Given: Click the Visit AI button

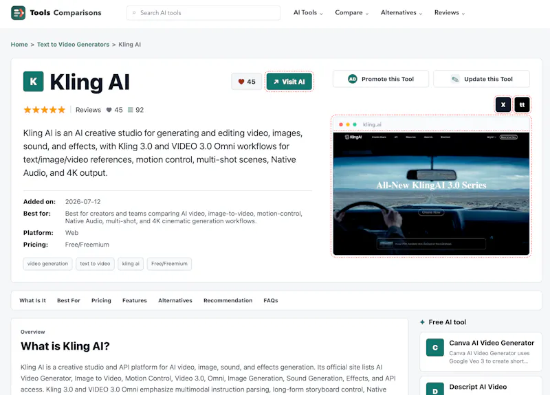Looking at the screenshot, I should click(289, 82).
